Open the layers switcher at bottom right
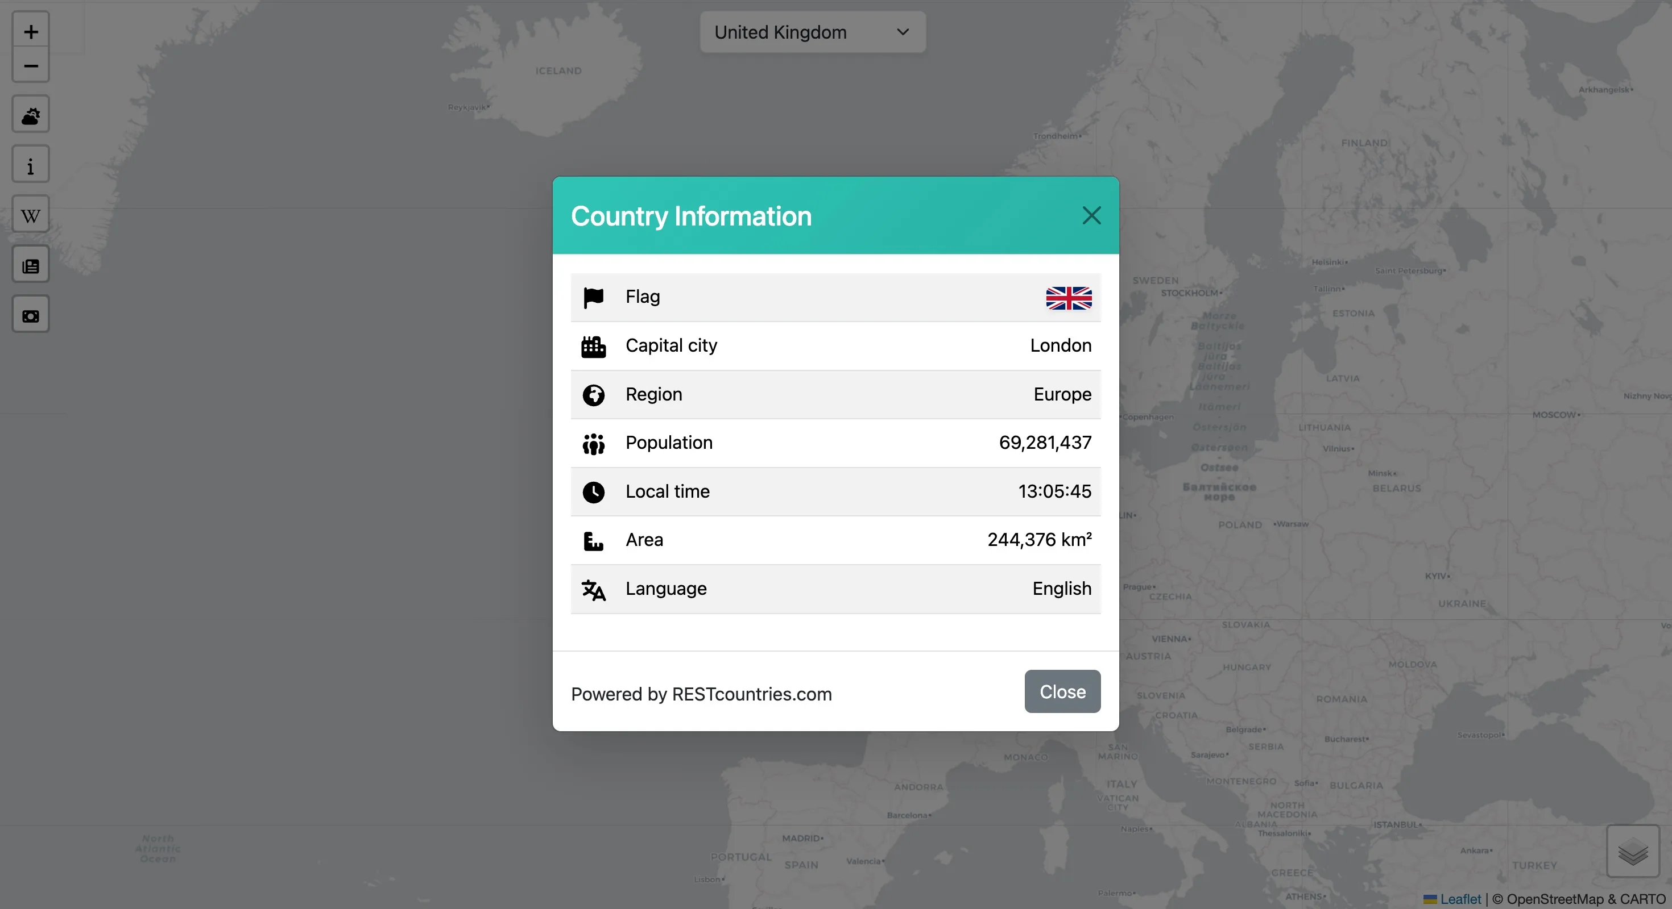The image size is (1672, 909). coord(1632,851)
